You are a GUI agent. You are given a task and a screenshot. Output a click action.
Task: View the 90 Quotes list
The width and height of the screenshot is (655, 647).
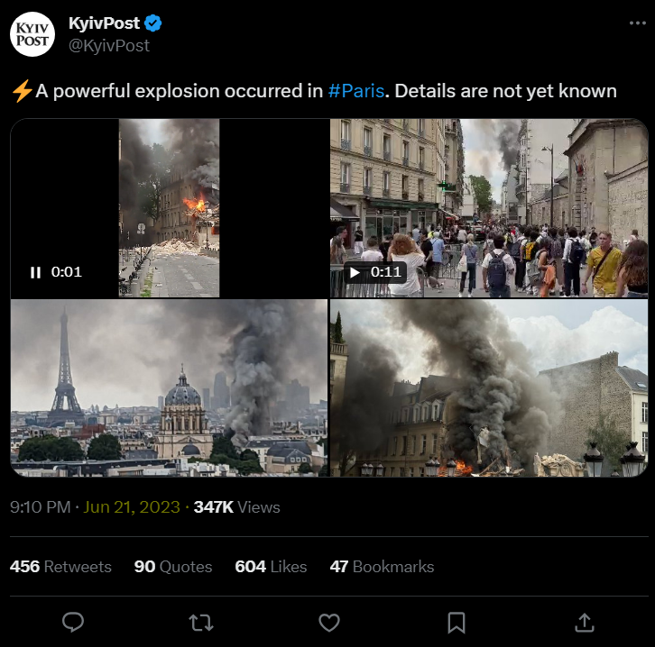(173, 567)
